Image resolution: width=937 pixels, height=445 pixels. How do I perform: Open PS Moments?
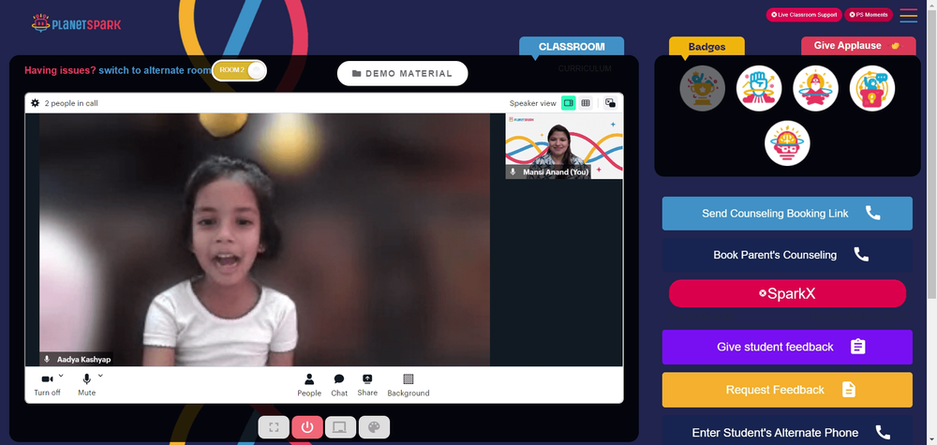pos(869,15)
